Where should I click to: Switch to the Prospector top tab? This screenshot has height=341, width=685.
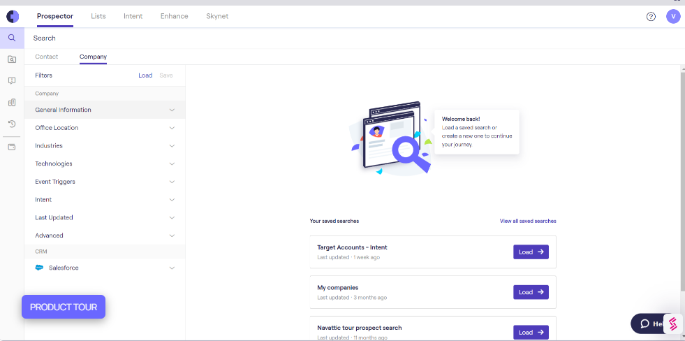tap(55, 17)
